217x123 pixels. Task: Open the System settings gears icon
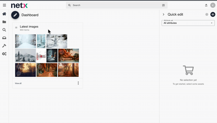click(x=4, y=54)
